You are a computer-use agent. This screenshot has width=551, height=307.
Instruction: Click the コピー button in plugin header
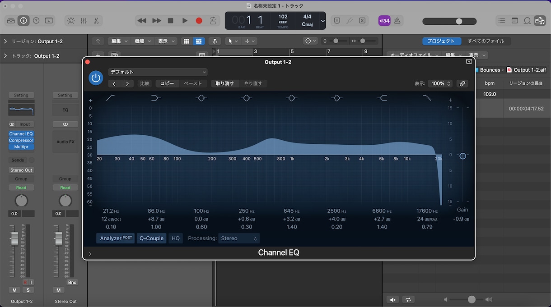167,83
